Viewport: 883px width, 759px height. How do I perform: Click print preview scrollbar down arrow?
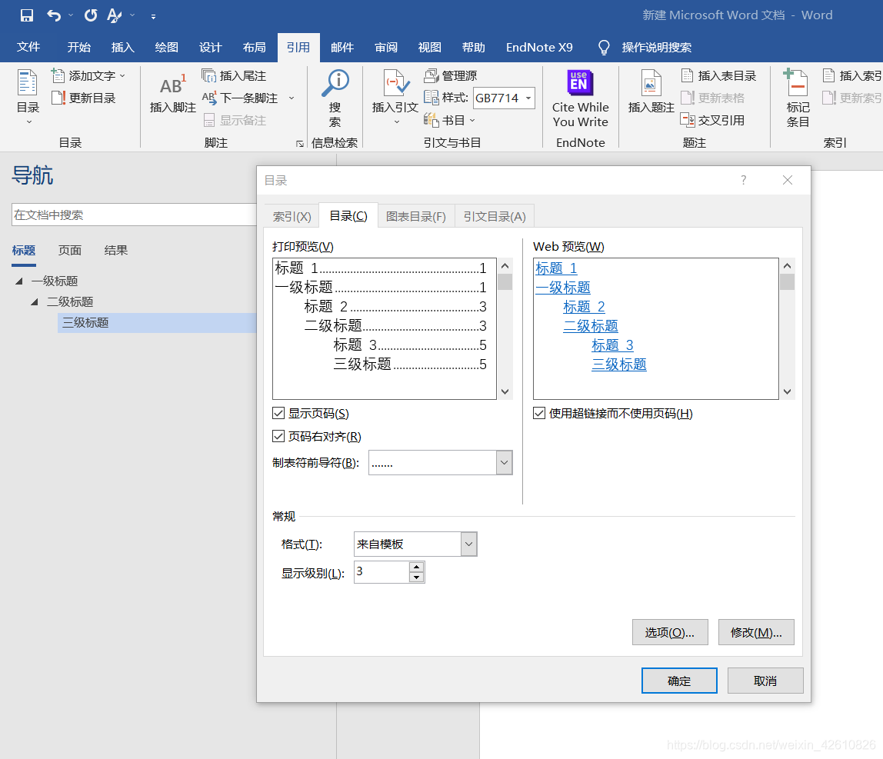coord(505,391)
